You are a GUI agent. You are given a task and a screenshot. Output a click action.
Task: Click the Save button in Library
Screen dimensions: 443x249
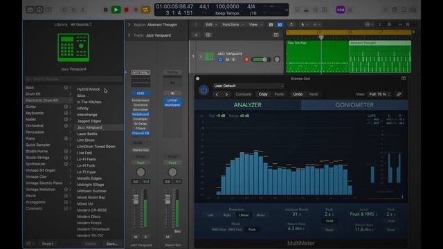tap(112, 243)
